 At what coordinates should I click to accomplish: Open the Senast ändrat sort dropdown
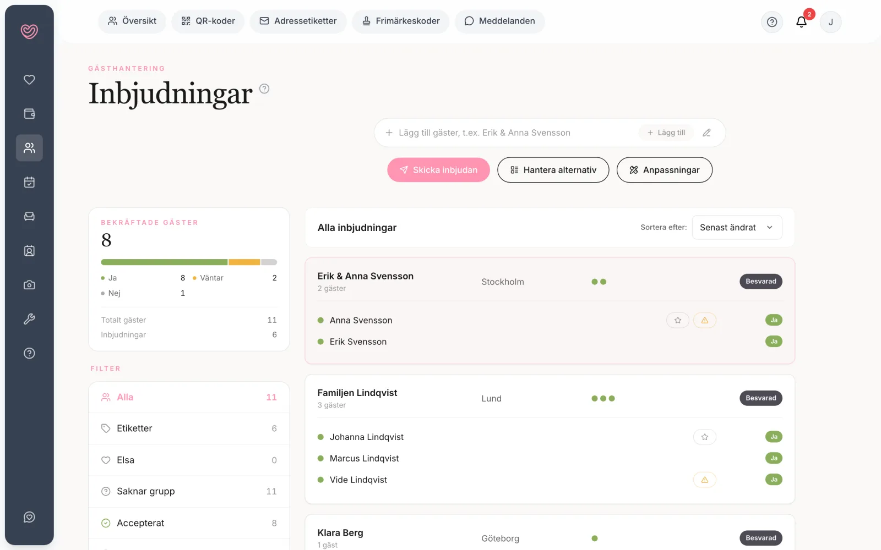tap(737, 227)
